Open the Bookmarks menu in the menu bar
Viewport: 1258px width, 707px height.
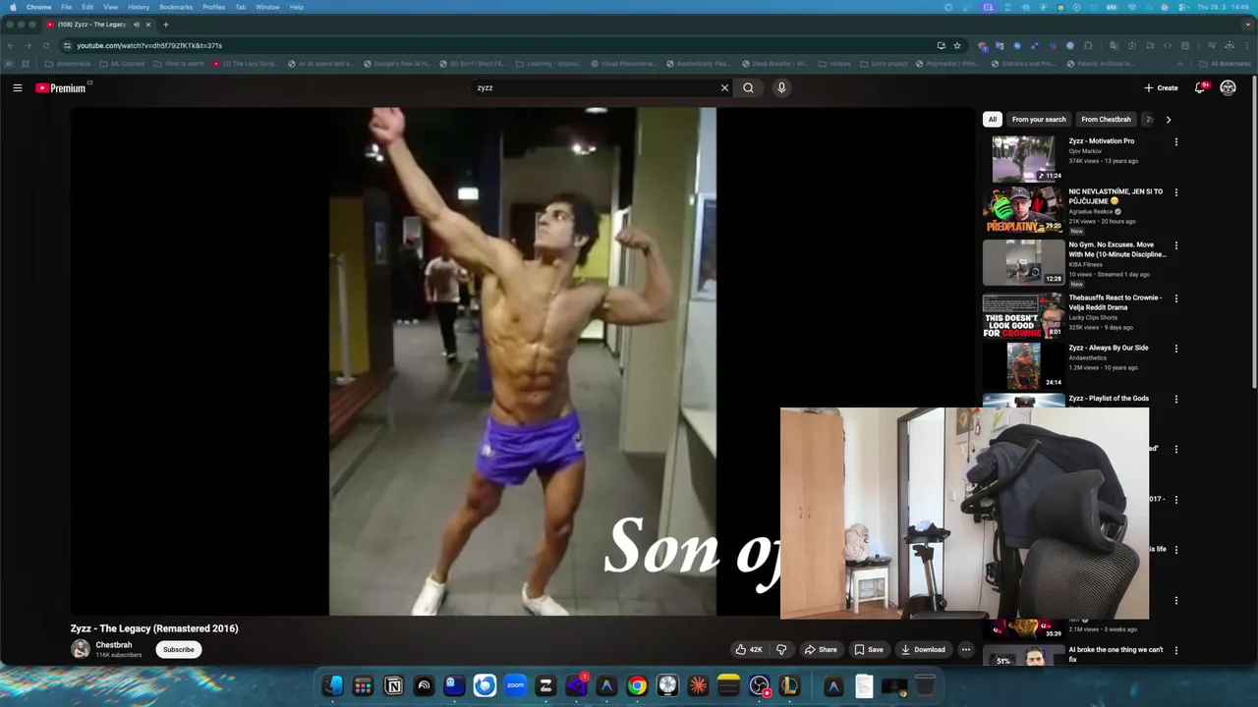tap(176, 7)
